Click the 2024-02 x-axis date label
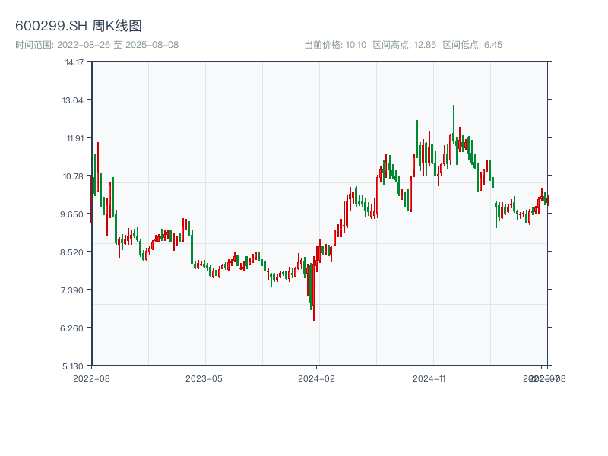Viewport: 608px width, 456px height. point(317,378)
